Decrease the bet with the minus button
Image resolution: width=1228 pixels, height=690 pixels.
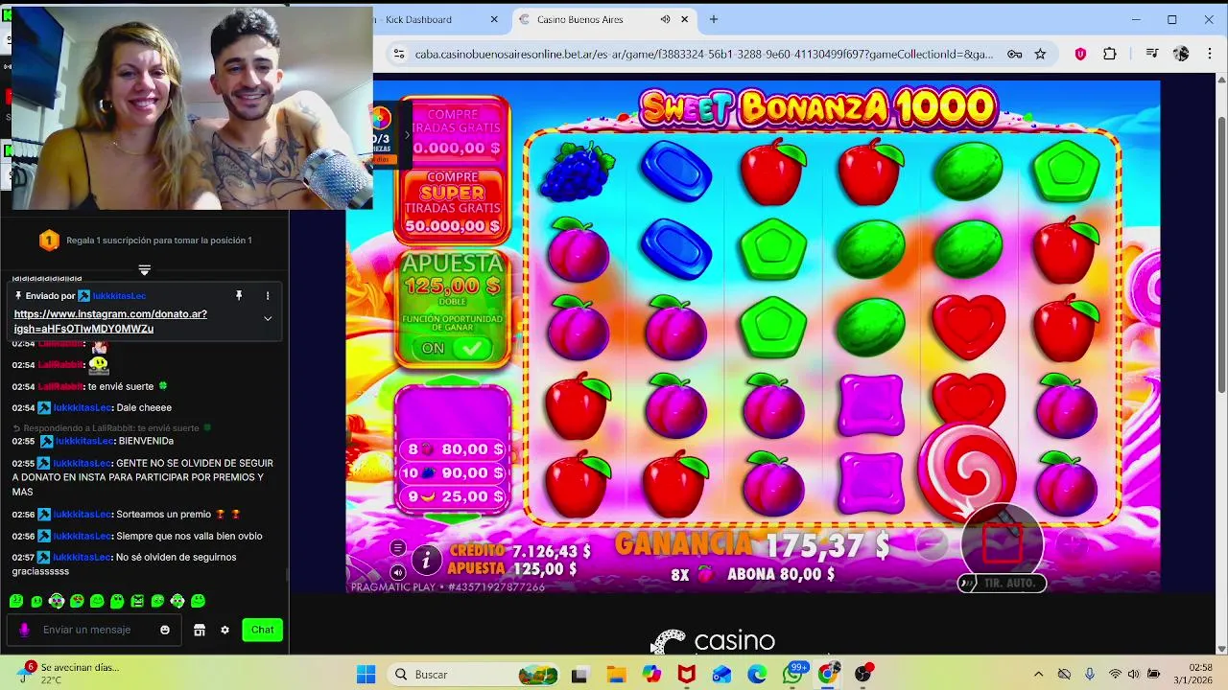coord(930,543)
